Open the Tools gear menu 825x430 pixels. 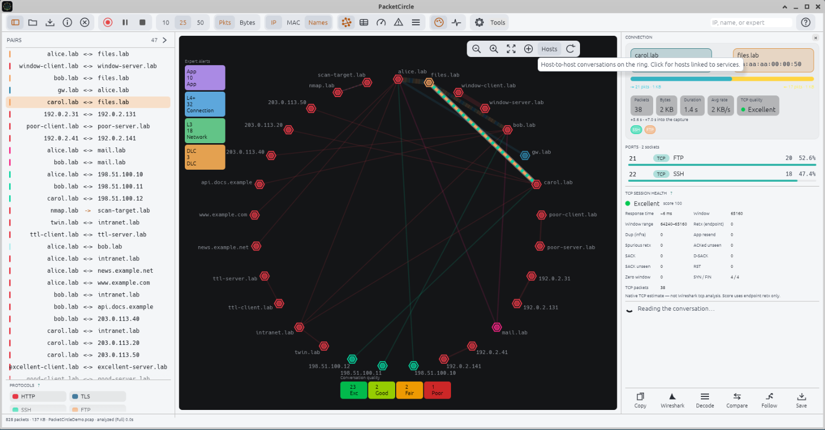click(489, 22)
